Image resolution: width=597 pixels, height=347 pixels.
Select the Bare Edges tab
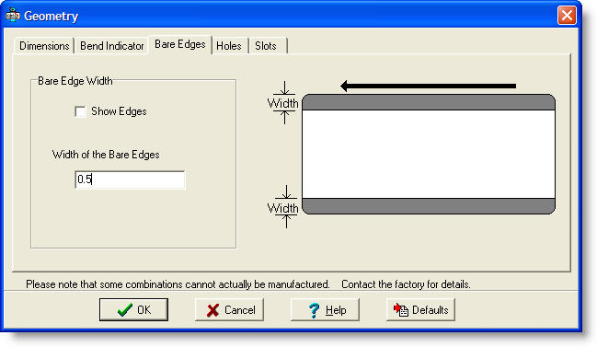coord(179,44)
